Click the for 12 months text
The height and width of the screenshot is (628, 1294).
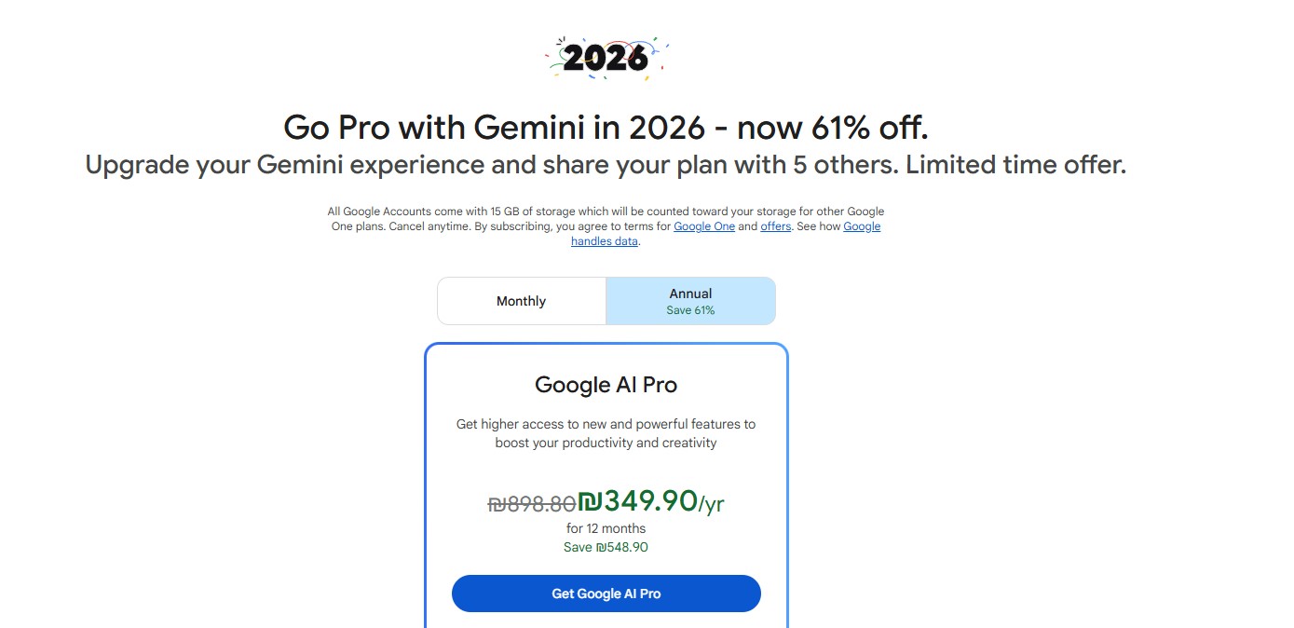pyautogui.click(x=606, y=528)
